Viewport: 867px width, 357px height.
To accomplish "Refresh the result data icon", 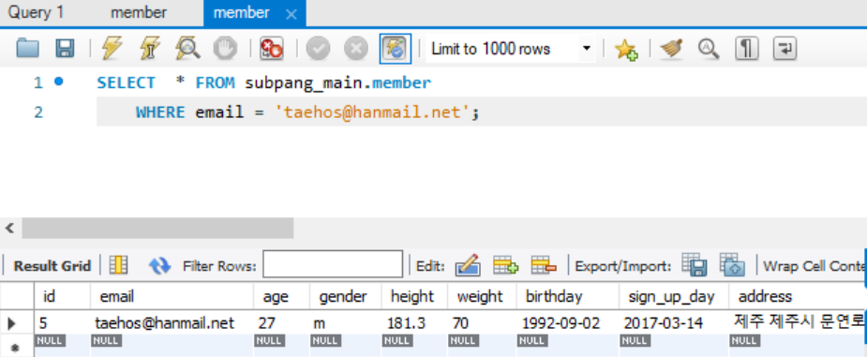I will [x=159, y=266].
